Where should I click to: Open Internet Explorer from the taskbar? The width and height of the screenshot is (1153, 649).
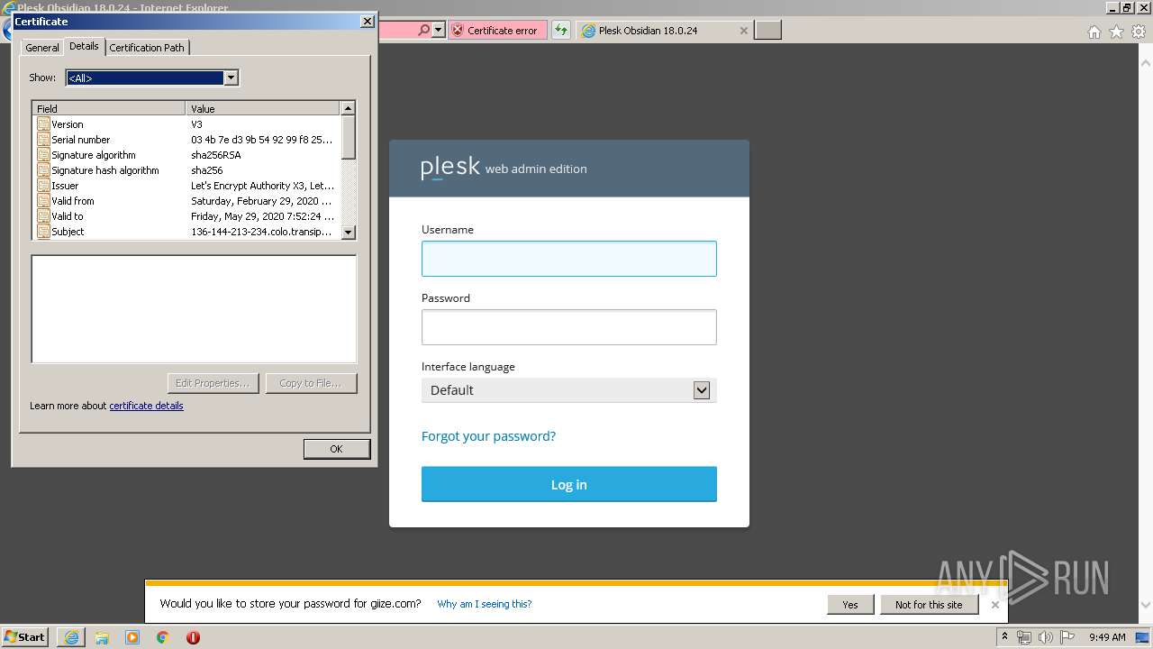pyautogui.click(x=71, y=637)
